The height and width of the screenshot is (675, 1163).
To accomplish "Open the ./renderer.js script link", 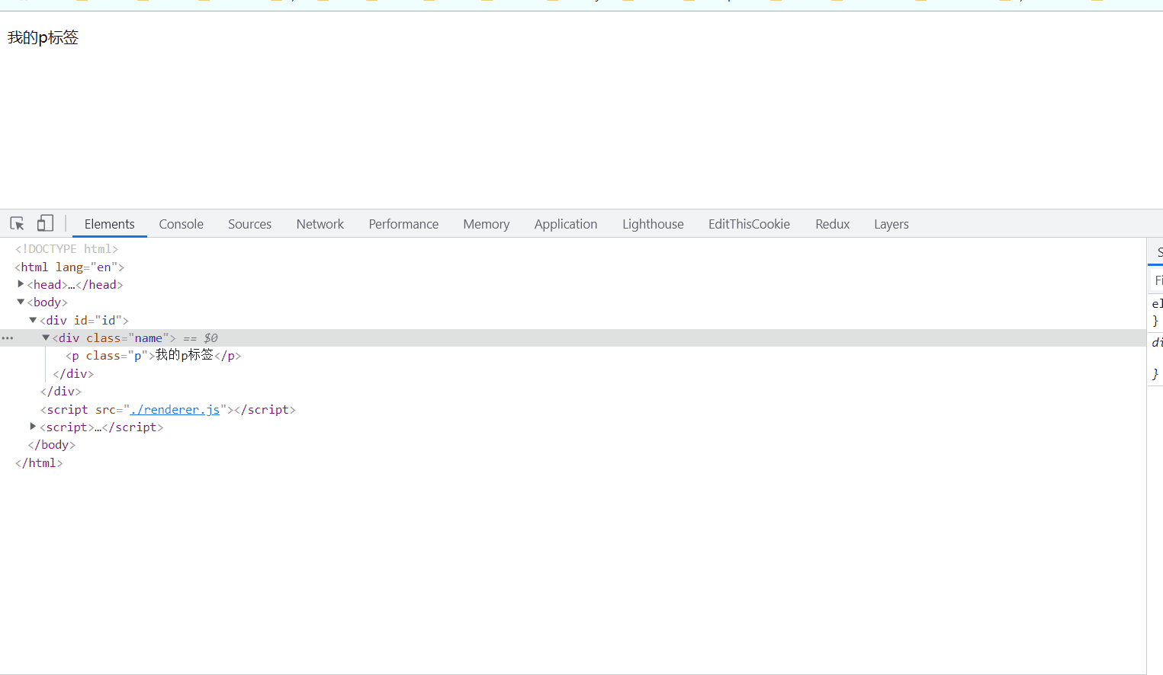I will coord(175,410).
